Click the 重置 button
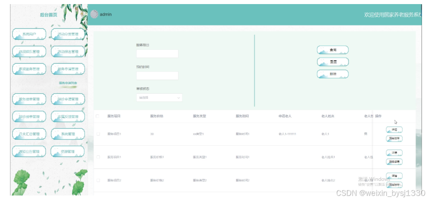 point(333,62)
